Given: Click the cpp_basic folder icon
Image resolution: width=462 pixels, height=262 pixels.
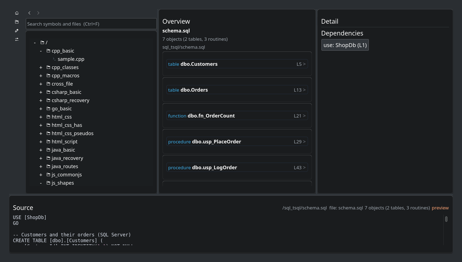Looking at the screenshot, I should 48,51.
